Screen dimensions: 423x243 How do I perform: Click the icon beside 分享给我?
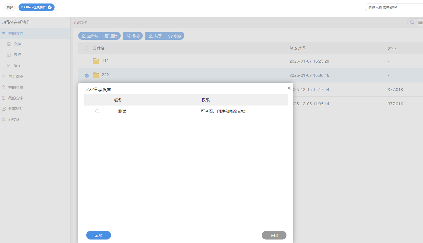[3, 109]
